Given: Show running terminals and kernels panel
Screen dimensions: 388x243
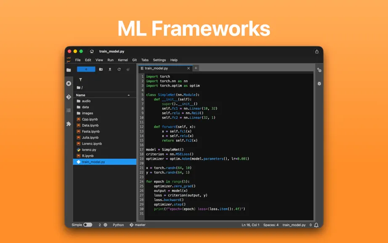Looking at the screenshot, I should coord(69,84).
